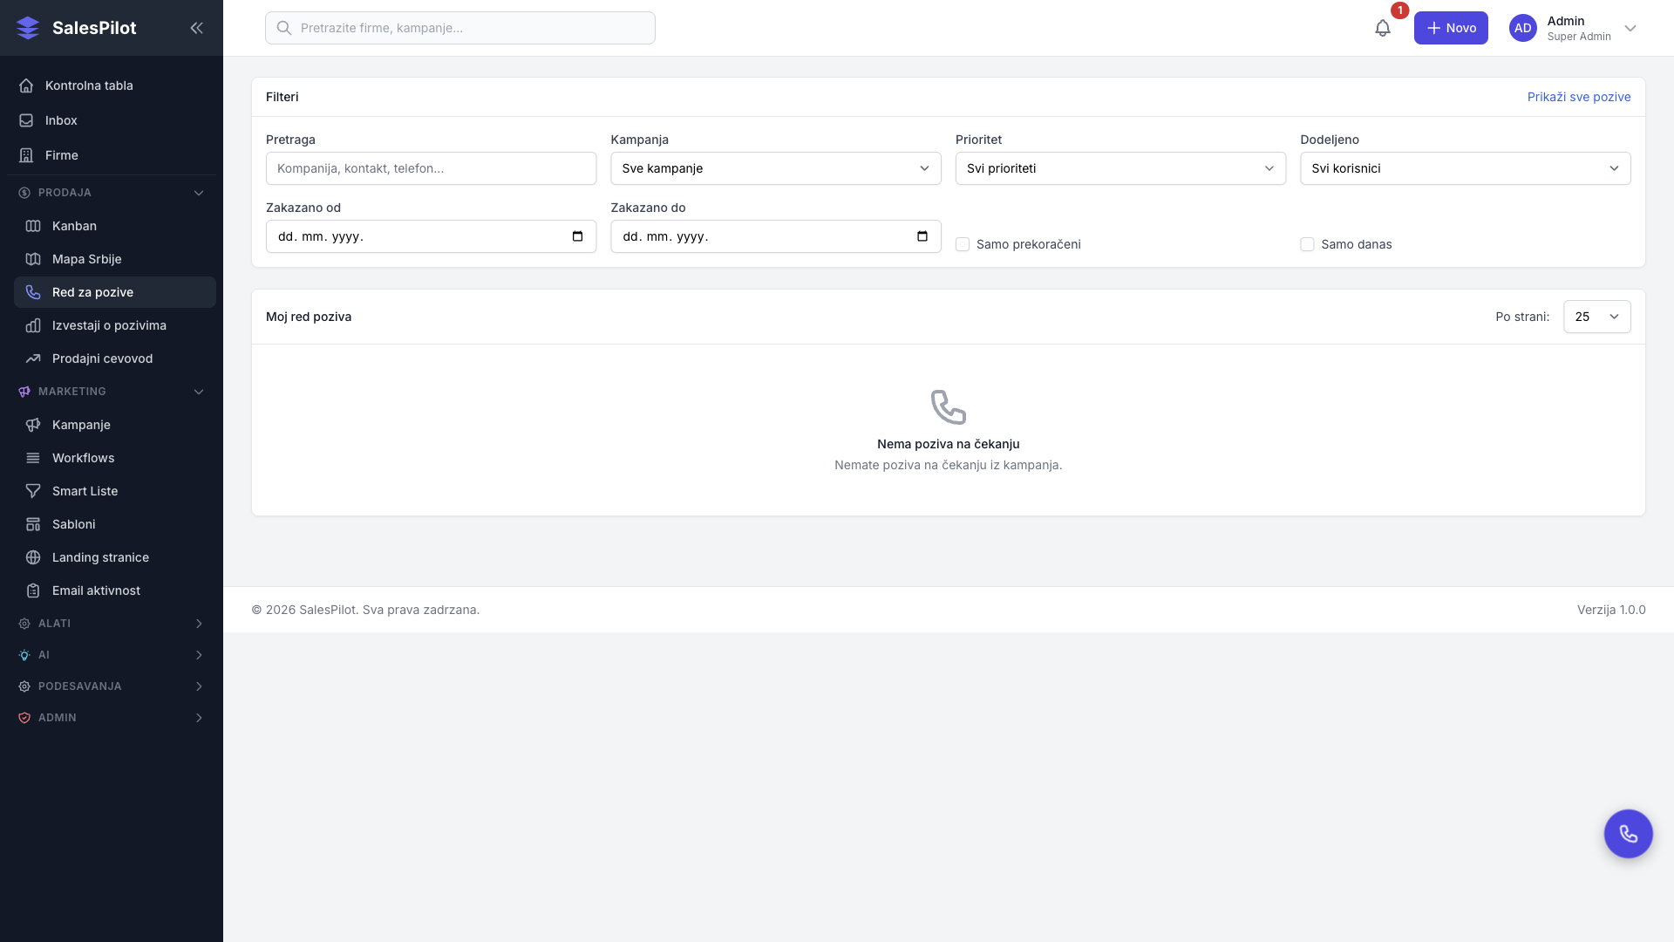
Task: Open the Svi korisnici dropdown
Action: point(1465,168)
